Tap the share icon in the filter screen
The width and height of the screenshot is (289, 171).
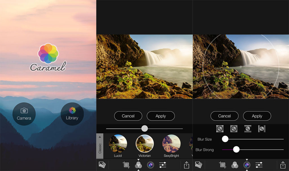pos(186,165)
